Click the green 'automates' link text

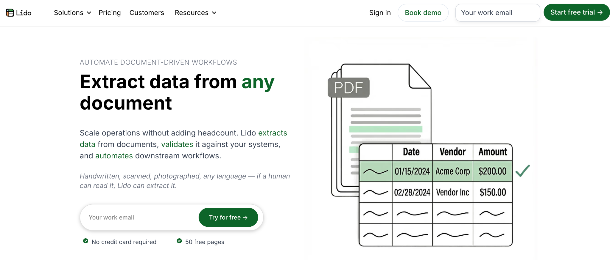pos(114,156)
